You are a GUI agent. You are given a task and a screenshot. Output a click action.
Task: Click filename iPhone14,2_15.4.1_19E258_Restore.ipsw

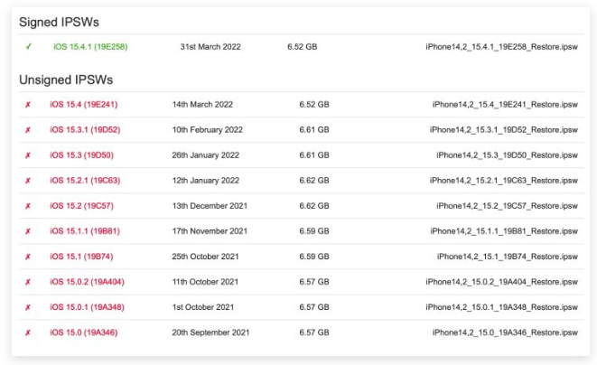tap(502, 46)
